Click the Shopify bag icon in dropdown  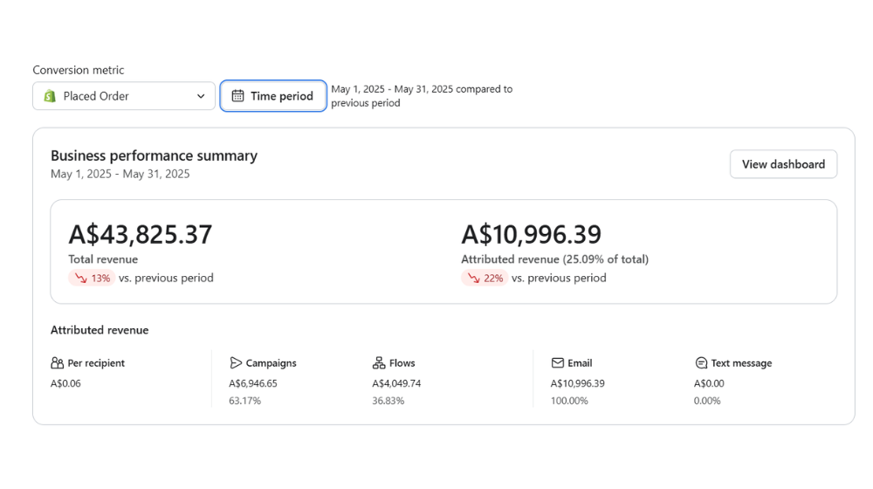tap(50, 96)
